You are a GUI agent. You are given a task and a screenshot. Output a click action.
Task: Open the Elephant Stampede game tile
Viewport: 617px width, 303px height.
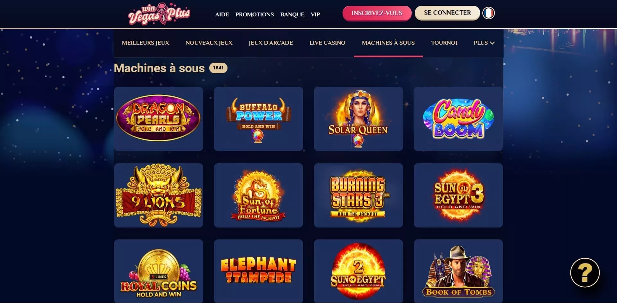pos(258,271)
